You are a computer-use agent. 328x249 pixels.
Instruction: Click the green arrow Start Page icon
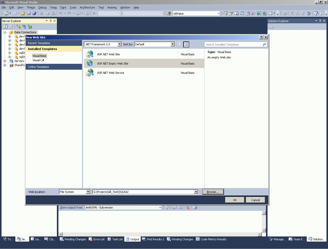[259, 13]
